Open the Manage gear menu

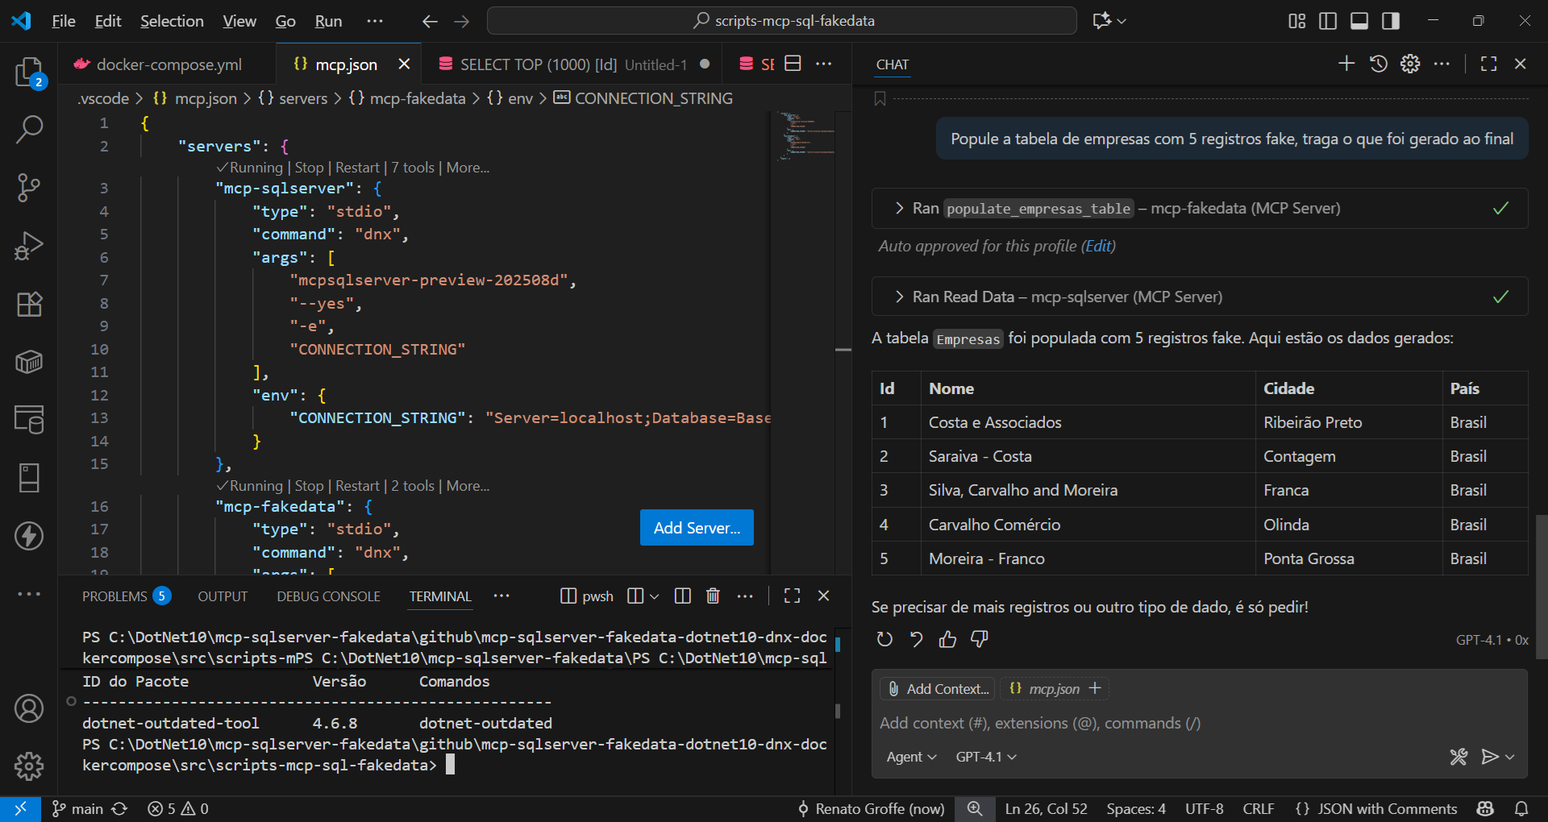click(29, 766)
